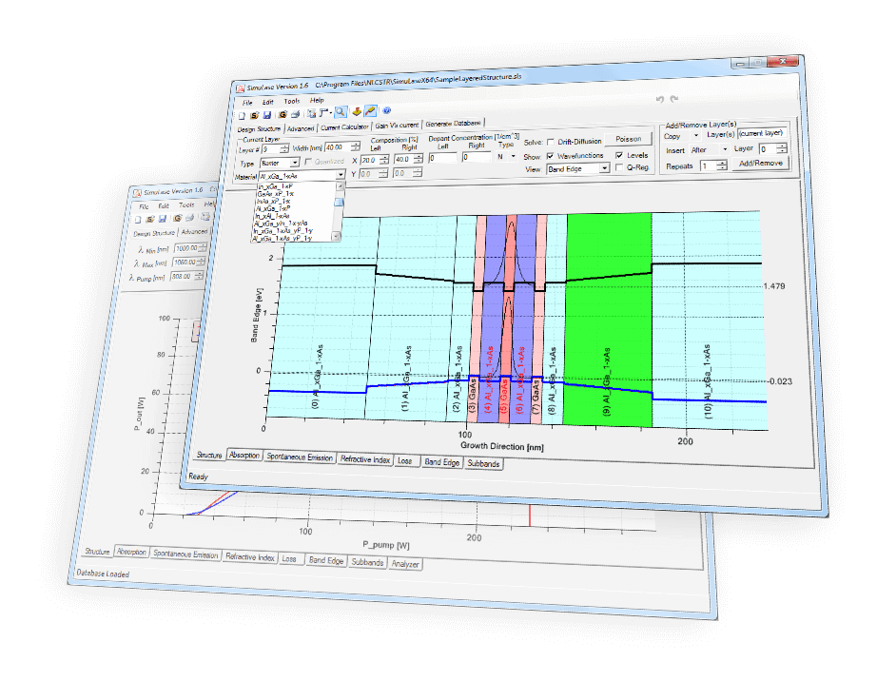This screenshot has width=877, height=681.
Task: Click the Print icon in the front window toolbar
Action: (x=295, y=114)
